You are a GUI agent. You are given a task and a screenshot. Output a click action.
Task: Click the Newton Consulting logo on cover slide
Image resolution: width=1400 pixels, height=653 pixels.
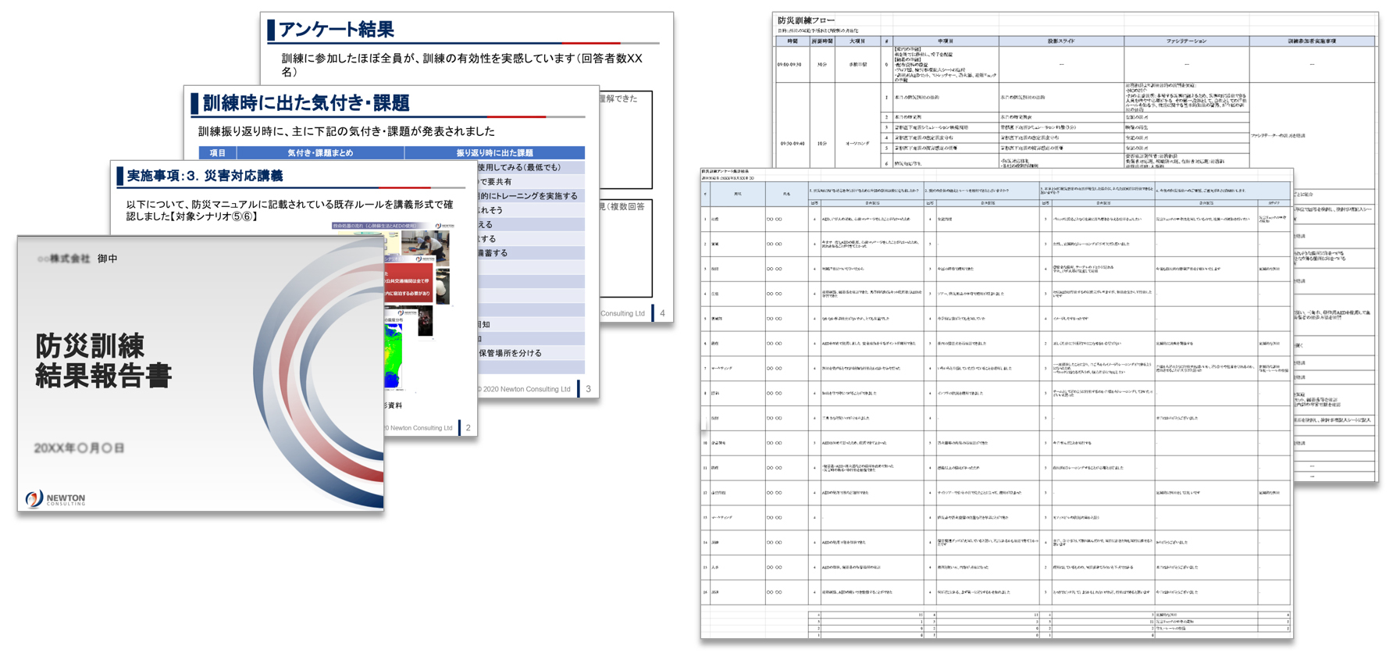click(55, 498)
